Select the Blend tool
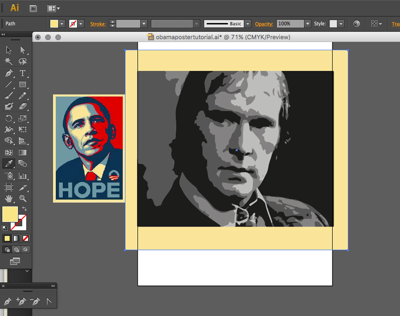 click(23, 163)
